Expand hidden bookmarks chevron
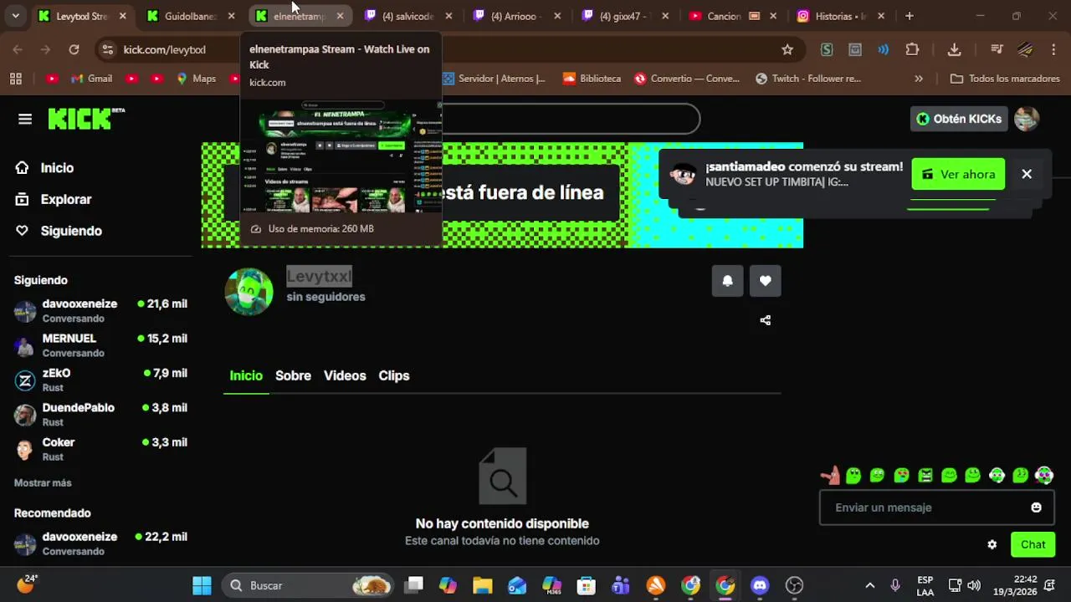Viewport: 1071px width, 602px height. [x=919, y=79]
